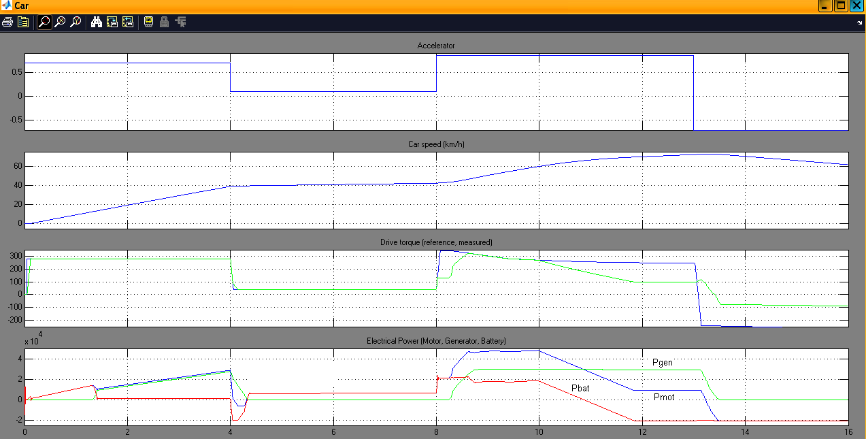The width and height of the screenshot is (866, 439).
Task: Activate the Zoom magnifier tool
Action: point(44,22)
